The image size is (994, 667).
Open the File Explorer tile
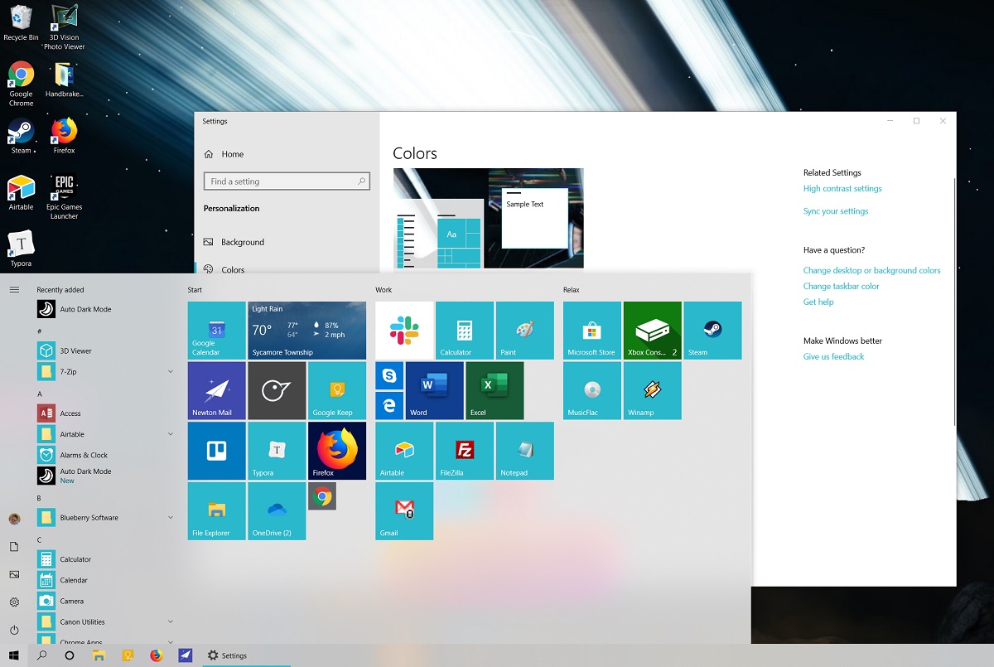tap(216, 511)
